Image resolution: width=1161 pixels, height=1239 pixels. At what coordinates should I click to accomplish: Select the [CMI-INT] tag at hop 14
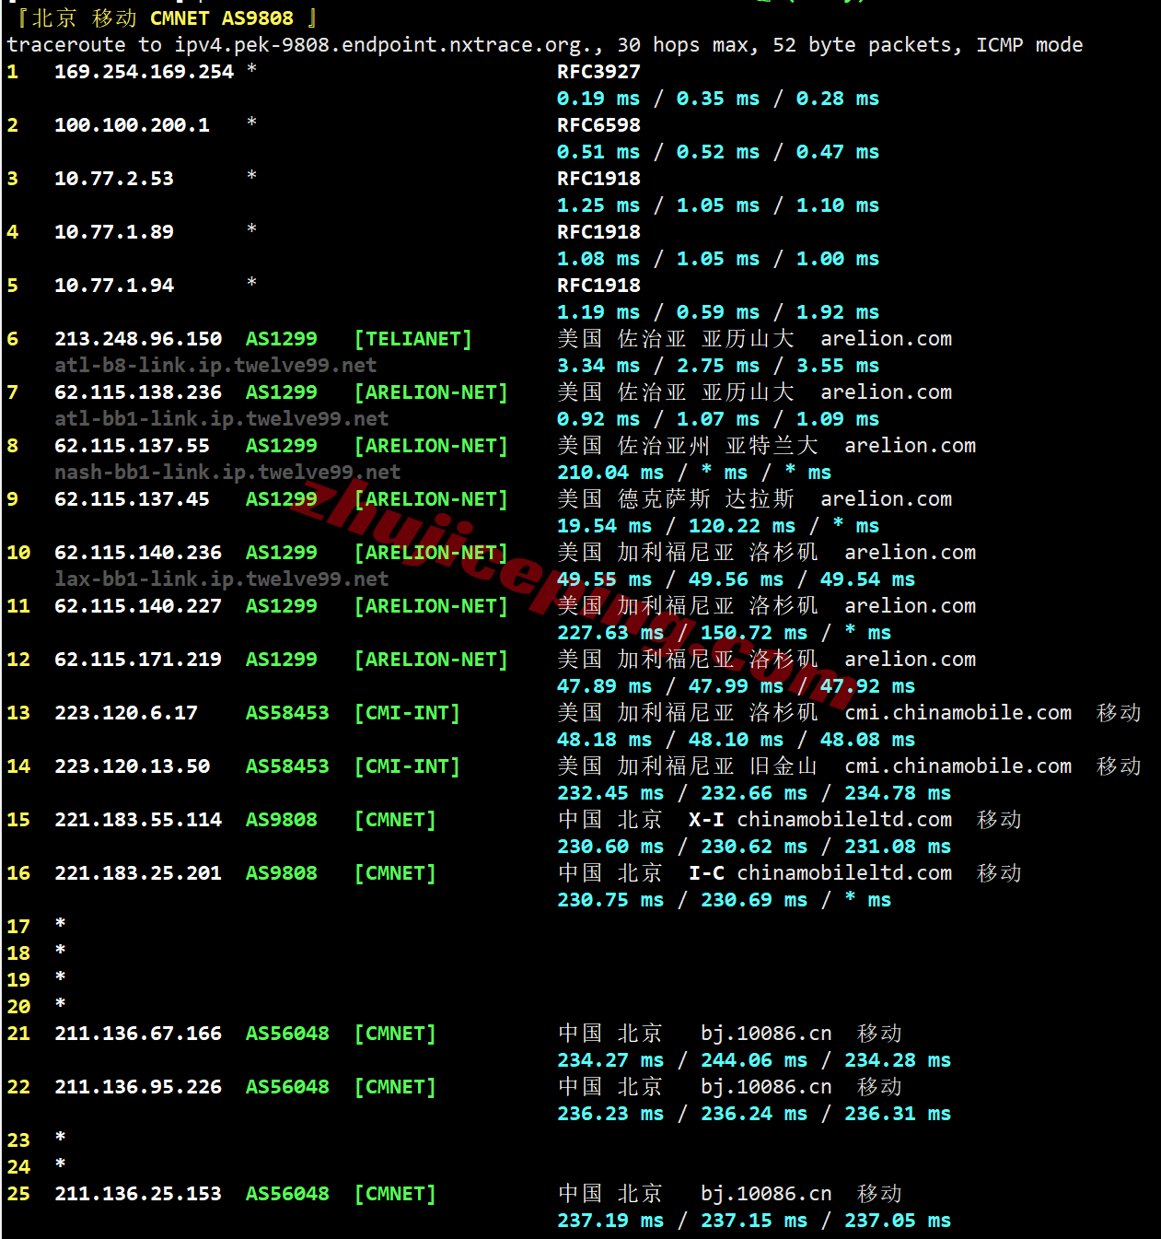[x=407, y=766]
